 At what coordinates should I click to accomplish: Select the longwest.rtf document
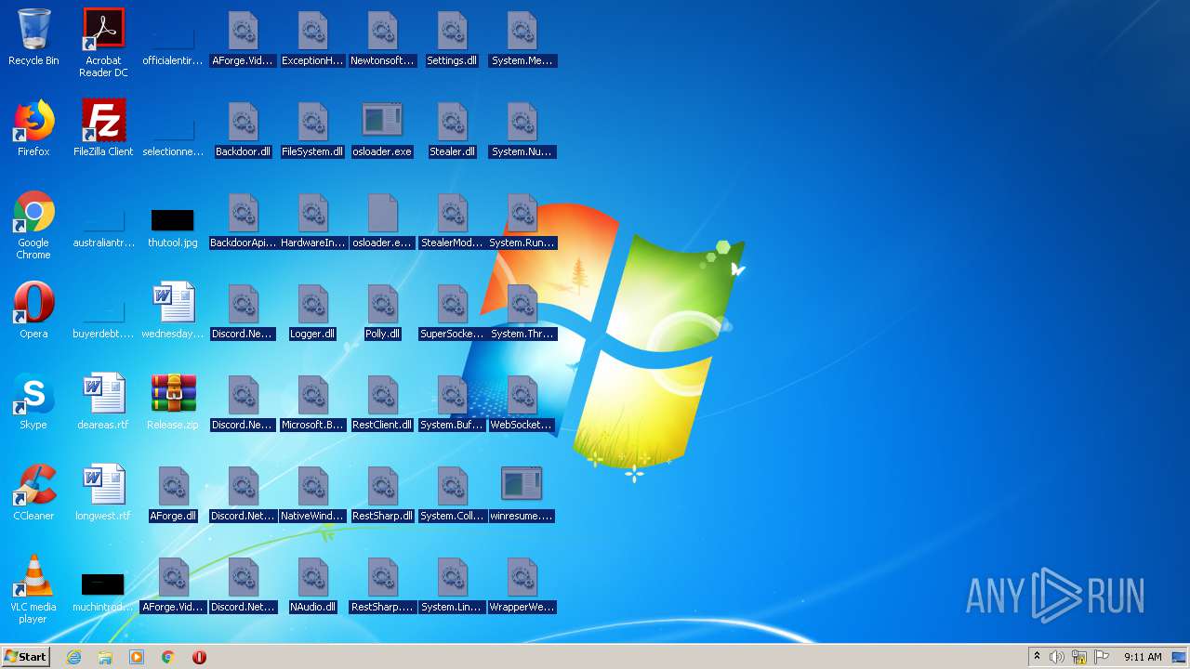(x=103, y=492)
